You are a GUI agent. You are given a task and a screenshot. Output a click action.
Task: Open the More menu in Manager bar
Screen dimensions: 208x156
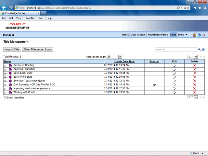pos(183,35)
